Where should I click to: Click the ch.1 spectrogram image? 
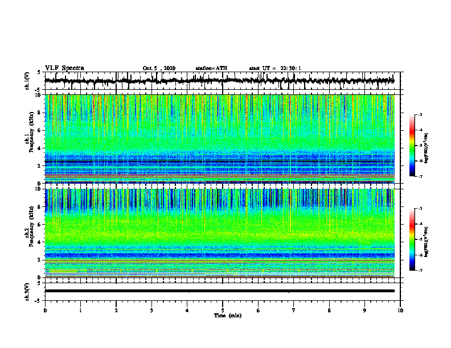point(219,139)
